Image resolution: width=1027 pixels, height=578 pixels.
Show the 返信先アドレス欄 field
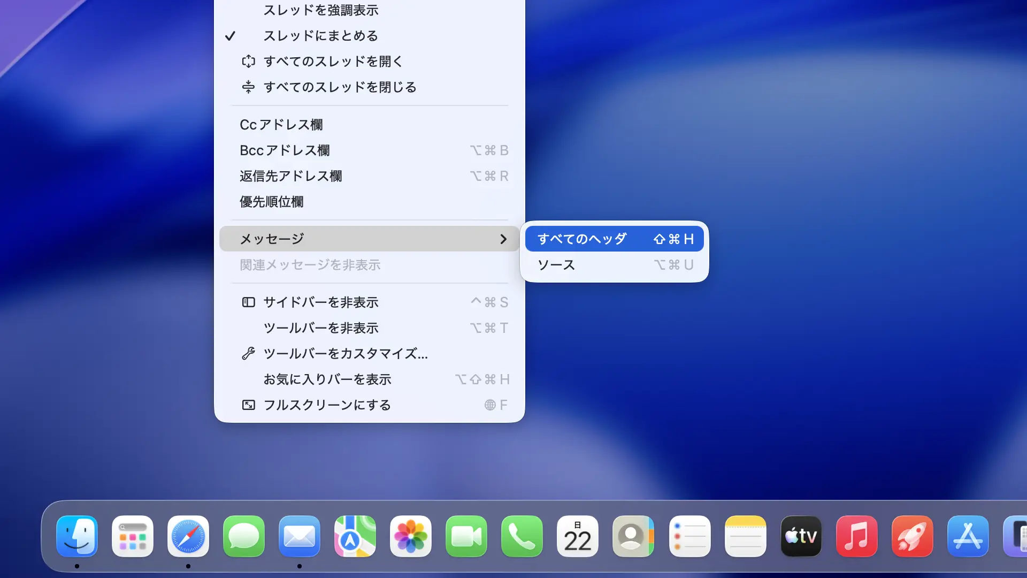pos(290,176)
